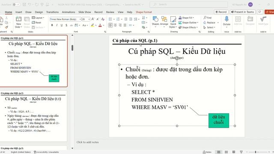Click the Search box in title bar
Viewport: 274px width, 154px height.
pyautogui.click(x=189, y=4)
